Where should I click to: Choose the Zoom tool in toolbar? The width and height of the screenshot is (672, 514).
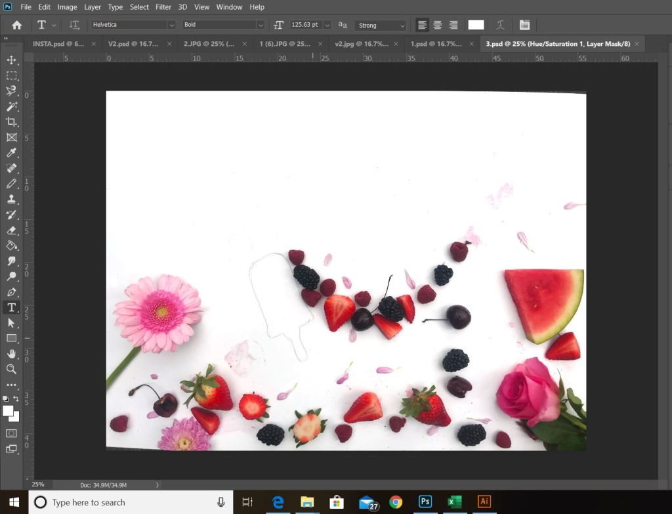11,370
